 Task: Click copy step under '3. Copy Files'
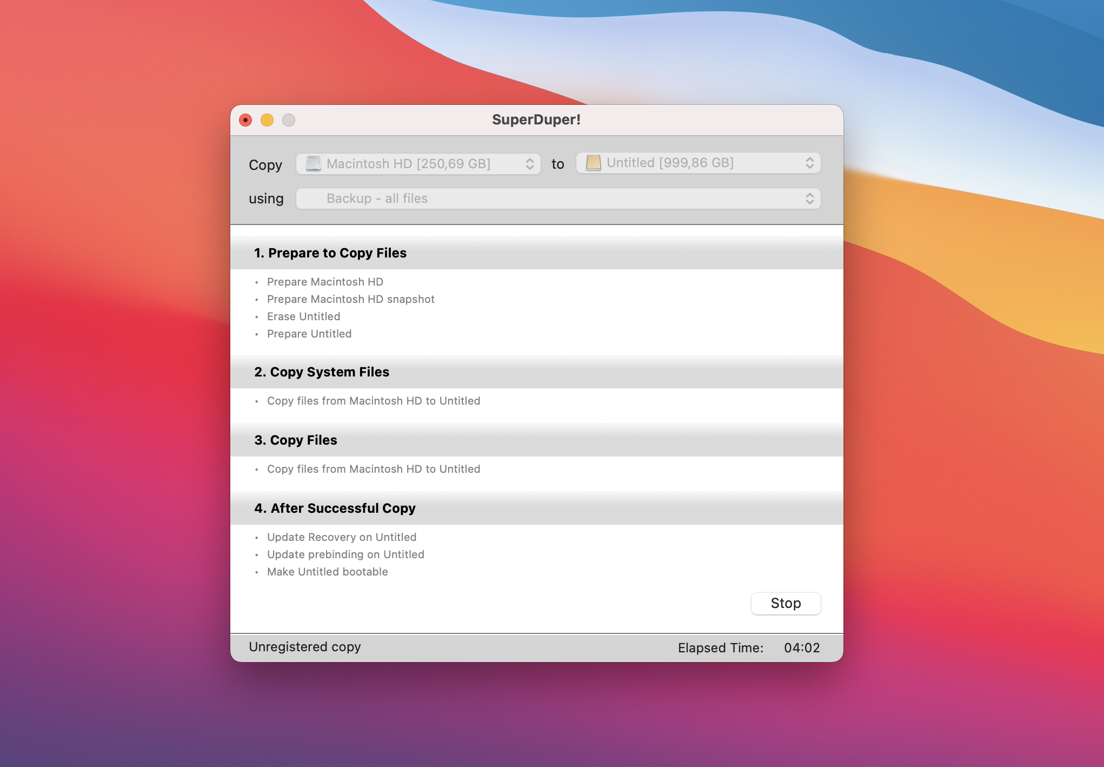pyautogui.click(x=374, y=469)
